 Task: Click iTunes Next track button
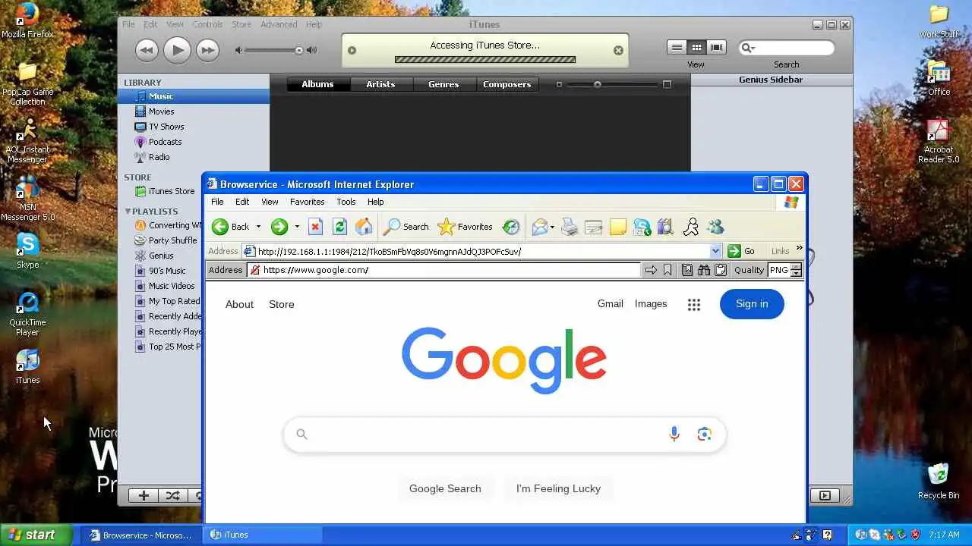coord(207,50)
